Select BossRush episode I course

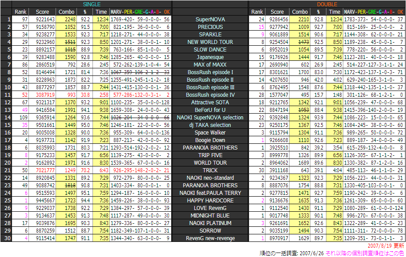[210, 72]
